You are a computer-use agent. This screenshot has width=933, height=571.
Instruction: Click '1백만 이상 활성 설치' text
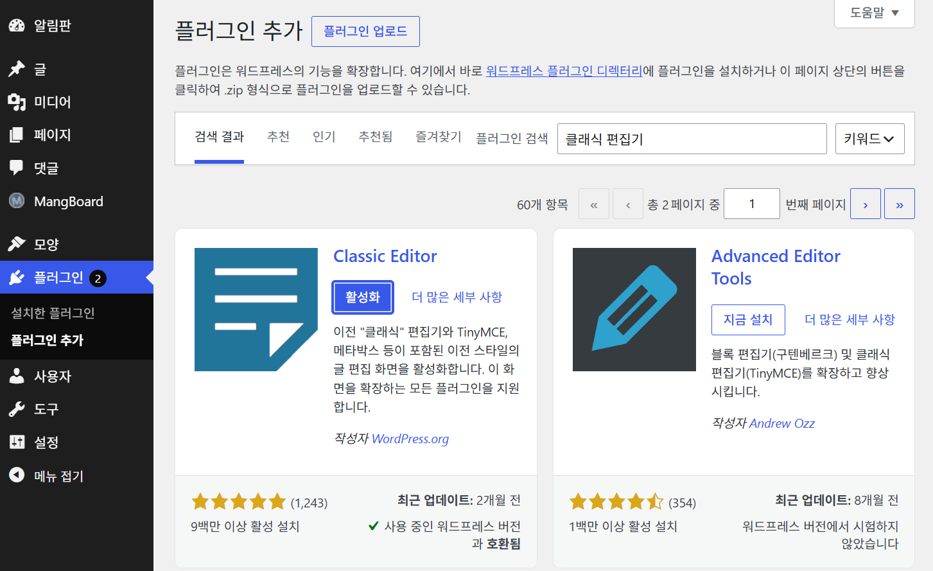[x=623, y=526]
